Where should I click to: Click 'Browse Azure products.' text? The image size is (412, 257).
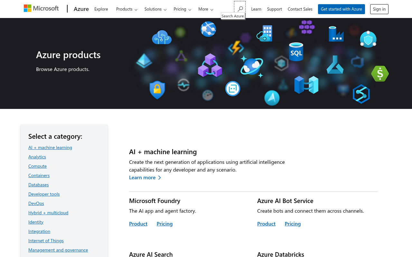click(63, 69)
